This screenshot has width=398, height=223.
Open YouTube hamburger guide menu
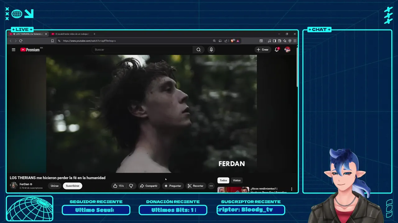13,50
